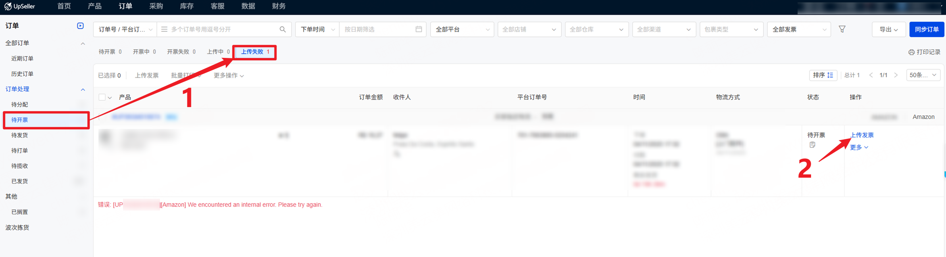Collapse the 订单处理 sidebar section
946x257 pixels.
click(x=83, y=89)
